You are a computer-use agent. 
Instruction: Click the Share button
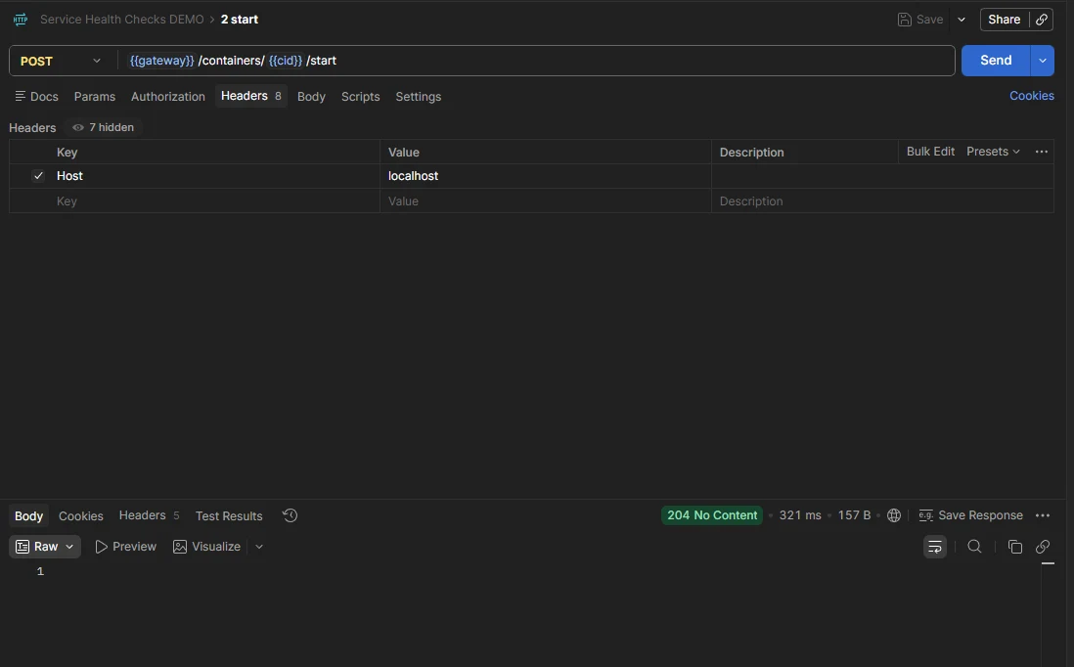pos(1005,20)
